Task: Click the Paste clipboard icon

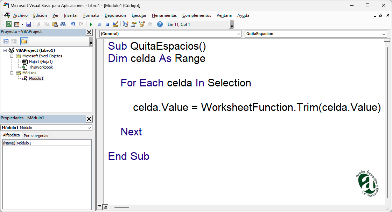Action: (x=55, y=24)
